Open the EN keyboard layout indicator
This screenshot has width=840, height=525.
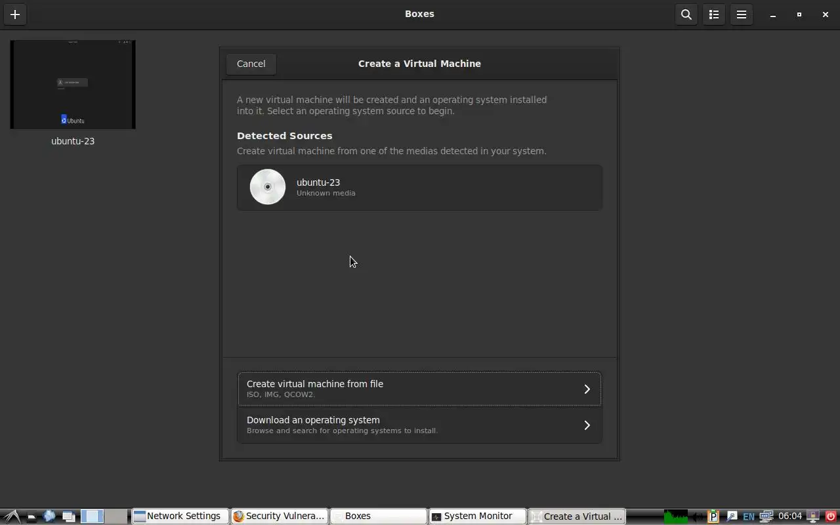pos(749,516)
